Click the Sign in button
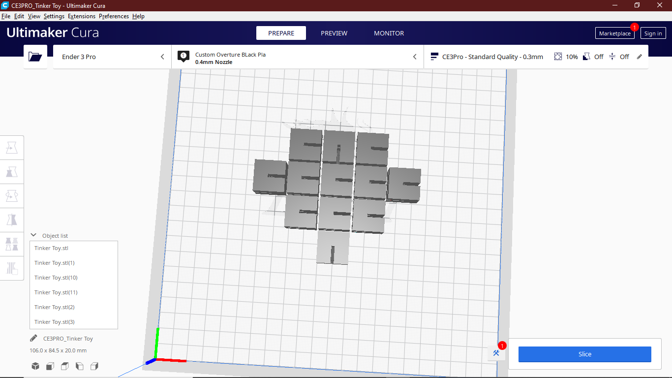 point(653,33)
